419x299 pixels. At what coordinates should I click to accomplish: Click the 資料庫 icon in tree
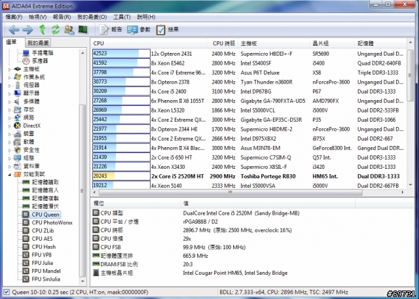pyautogui.click(x=18, y=166)
